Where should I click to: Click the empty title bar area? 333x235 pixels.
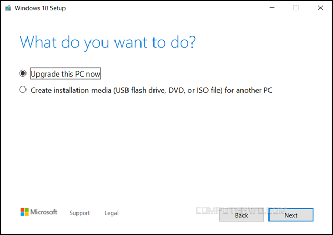166,8
